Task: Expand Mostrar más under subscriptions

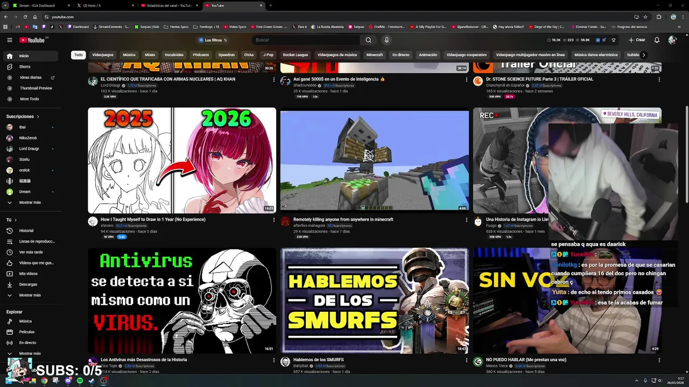Action: (x=30, y=203)
